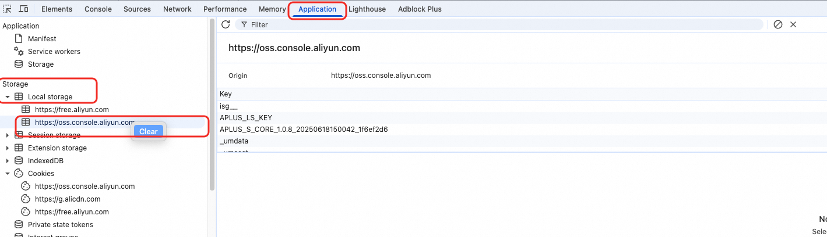
Task: Click the delete selected X icon
Action: click(793, 24)
